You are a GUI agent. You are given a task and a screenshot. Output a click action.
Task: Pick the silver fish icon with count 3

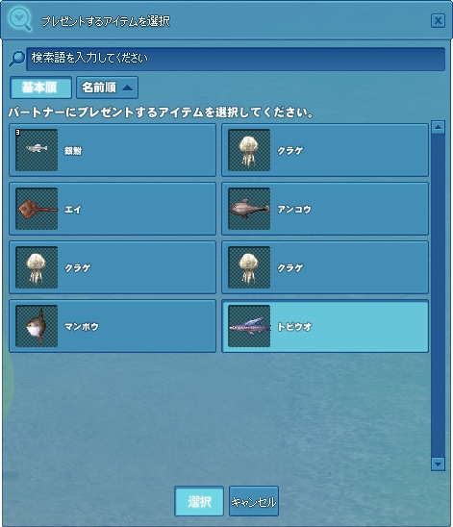pyautogui.click(x=37, y=150)
